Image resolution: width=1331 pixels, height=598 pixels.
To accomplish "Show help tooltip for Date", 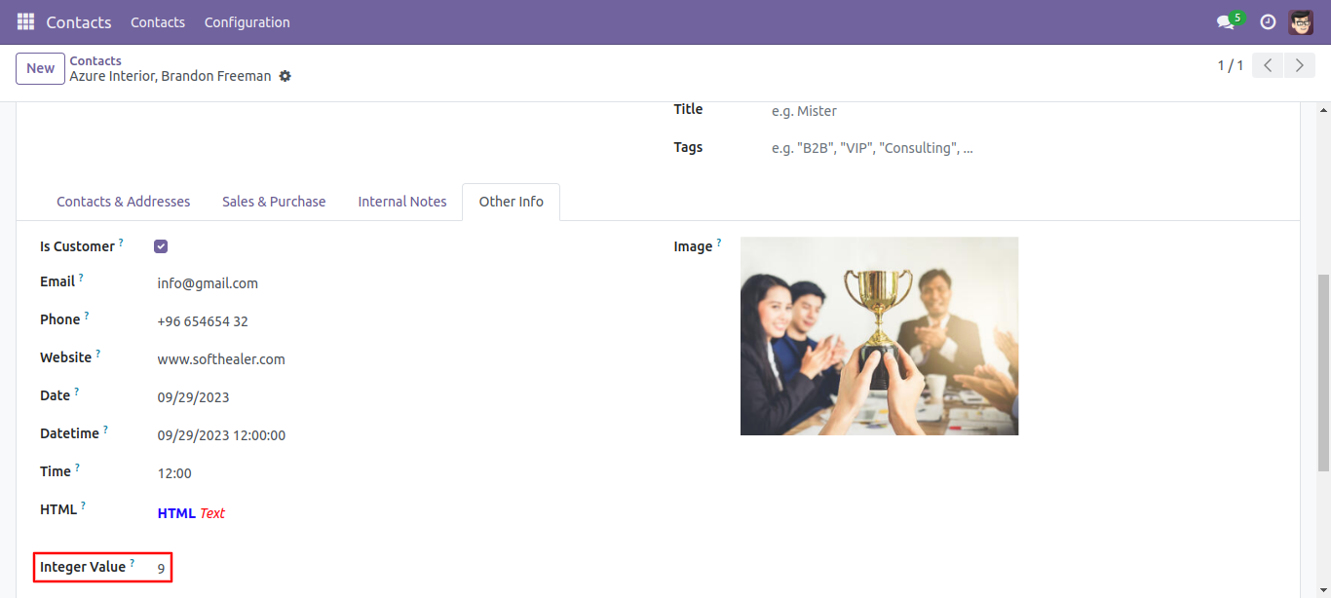I will click(x=77, y=391).
